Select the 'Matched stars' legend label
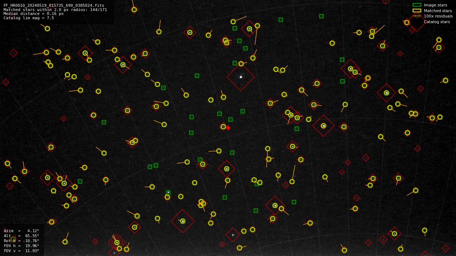 pos(438,11)
